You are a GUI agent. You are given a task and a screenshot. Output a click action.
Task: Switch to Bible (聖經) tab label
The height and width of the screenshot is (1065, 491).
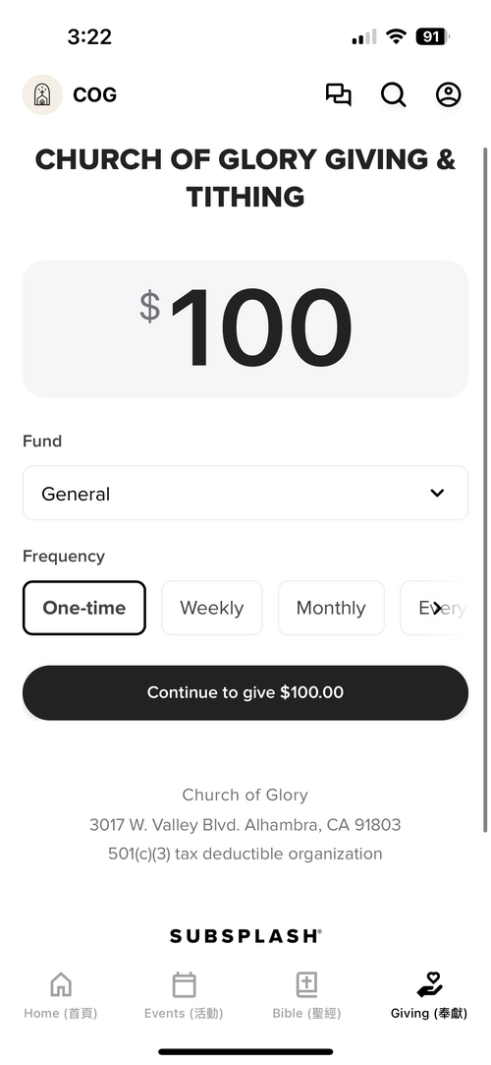click(x=306, y=1013)
